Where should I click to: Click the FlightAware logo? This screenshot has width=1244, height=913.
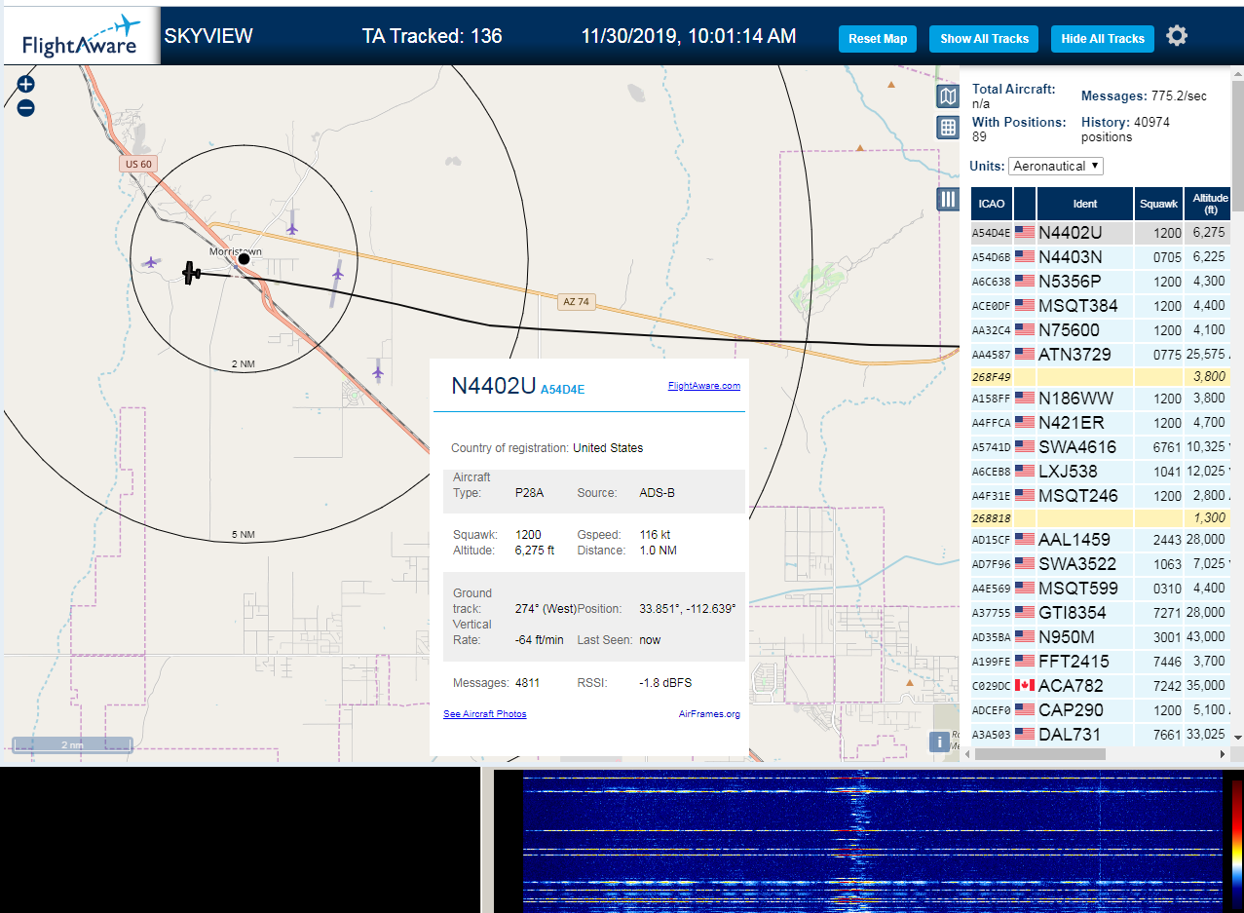click(81, 37)
